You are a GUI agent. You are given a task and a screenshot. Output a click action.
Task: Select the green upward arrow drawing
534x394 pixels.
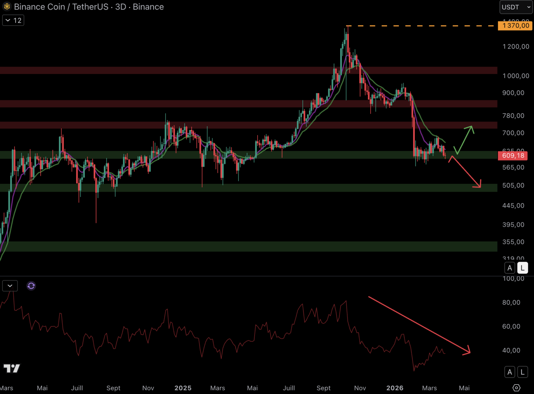point(464,139)
